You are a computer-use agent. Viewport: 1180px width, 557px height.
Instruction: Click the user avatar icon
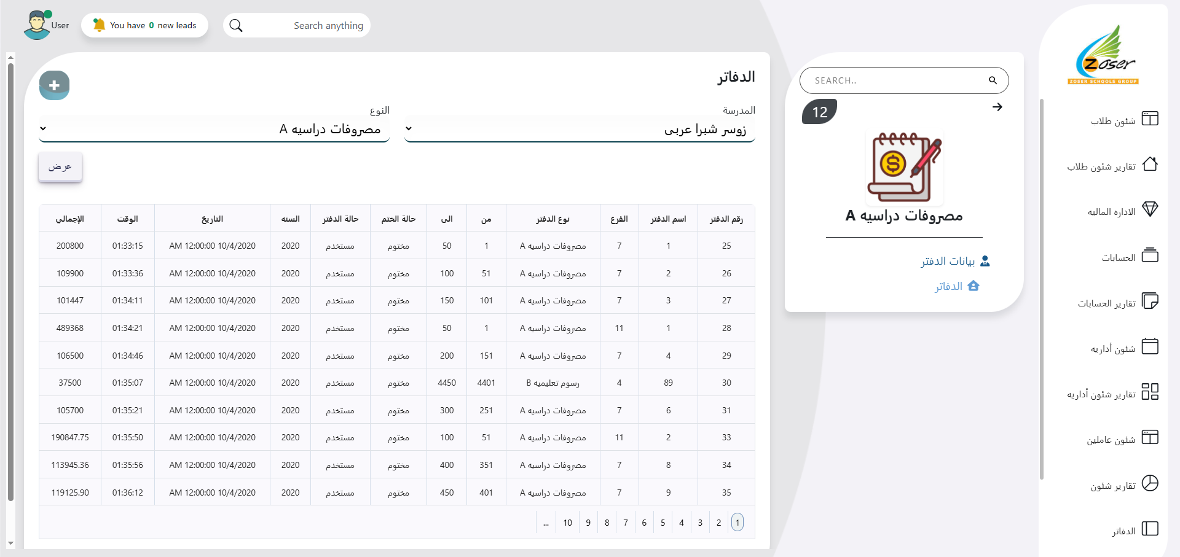[37, 25]
